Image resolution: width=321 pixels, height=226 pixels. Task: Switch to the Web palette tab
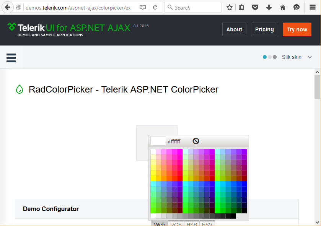[160, 223]
